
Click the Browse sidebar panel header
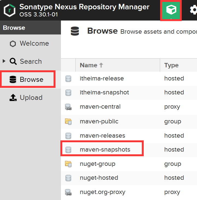point(30,28)
